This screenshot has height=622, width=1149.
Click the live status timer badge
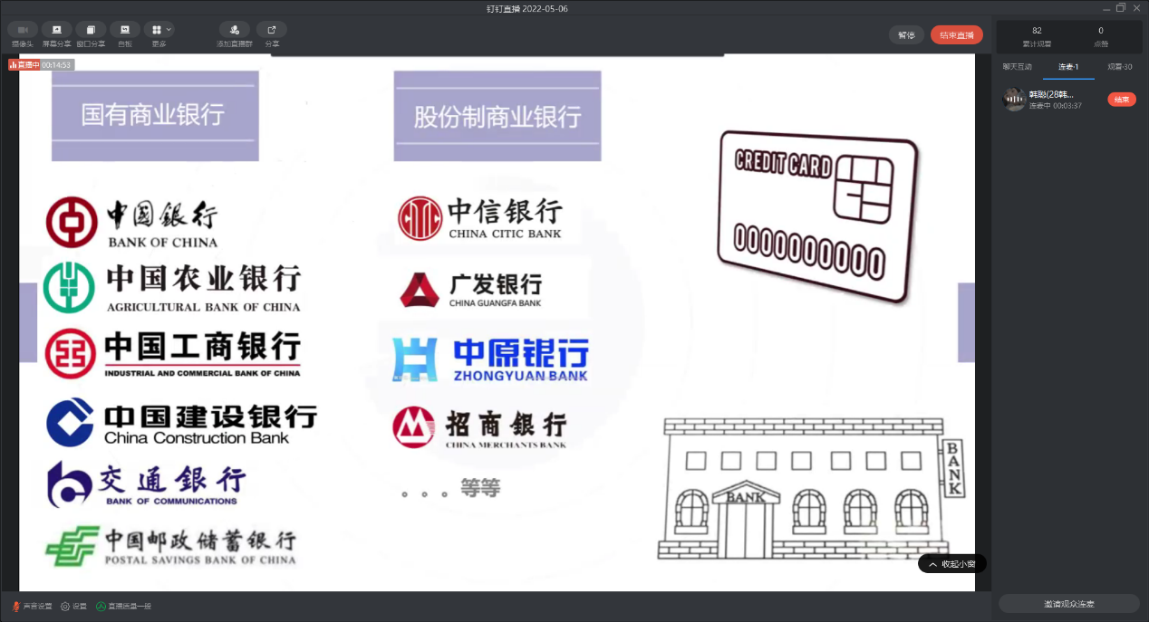point(41,64)
